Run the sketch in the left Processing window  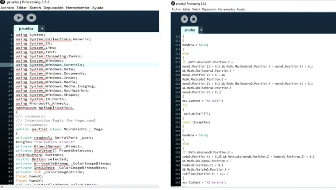(19, 18)
